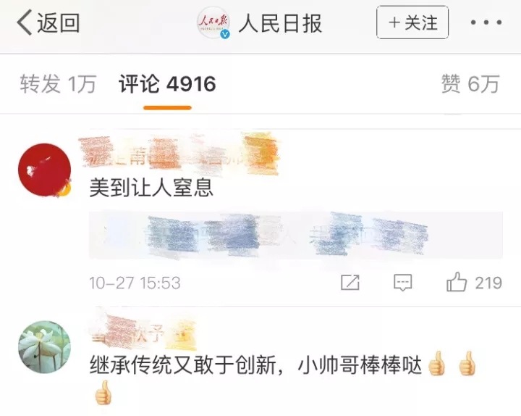
Task: Open the first commenter's blurred username
Action: pos(179,154)
